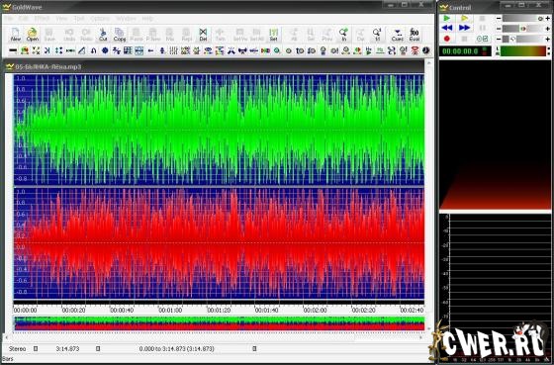Delete selection with the Del icon
The width and height of the screenshot is (554, 365).
[x=203, y=35]
